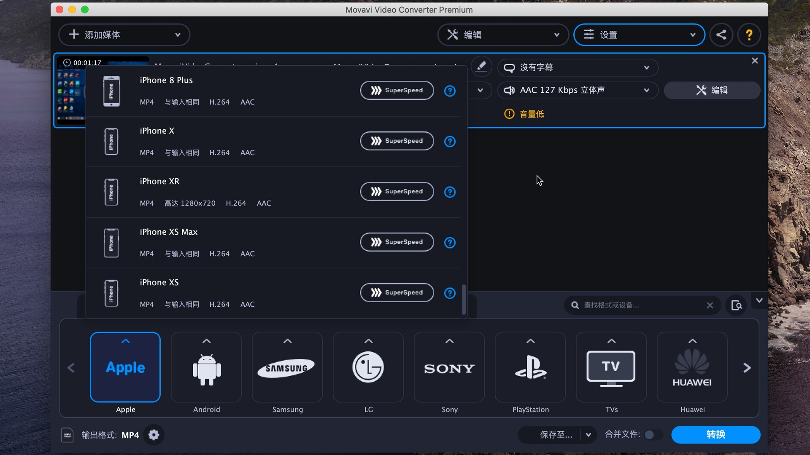Image resolution: width=810 pixels, height=455 pixels.
Task: Click the help icon for iPhone 8 Plus
Action: coord(449,90)
